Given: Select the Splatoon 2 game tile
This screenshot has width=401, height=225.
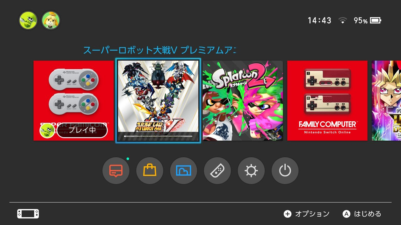Looking at the screenshot, I should [x=243, y=101].
